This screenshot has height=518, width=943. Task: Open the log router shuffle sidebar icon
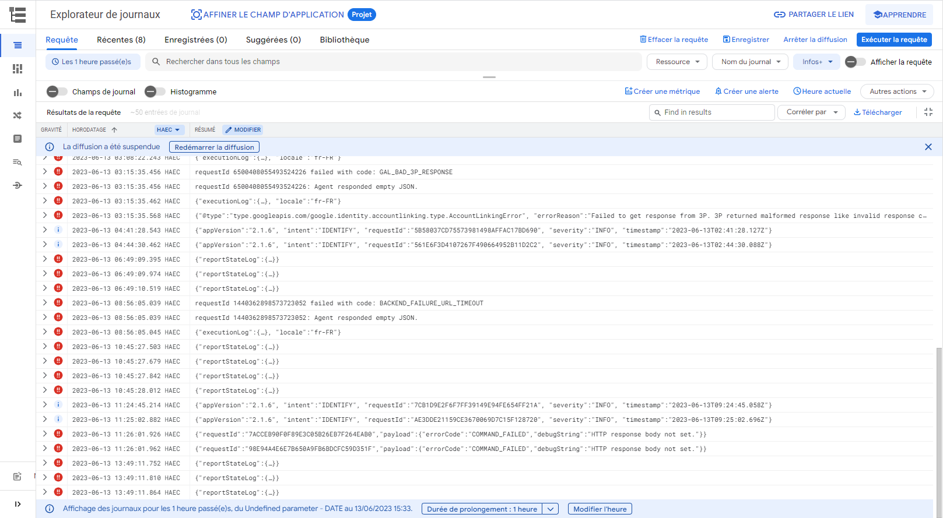(x=17, y=115)
